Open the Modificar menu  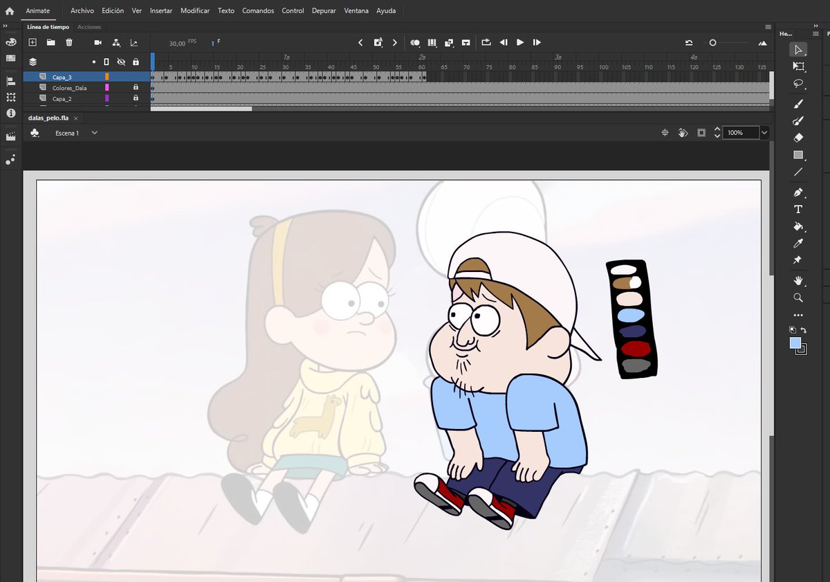[x=195, y=11]
